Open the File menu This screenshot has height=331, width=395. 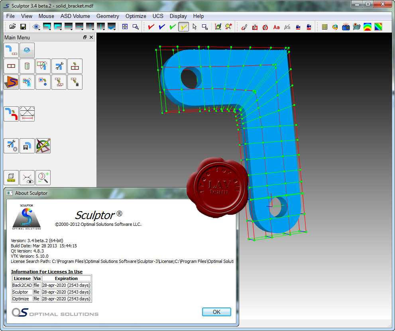(11, 16)
